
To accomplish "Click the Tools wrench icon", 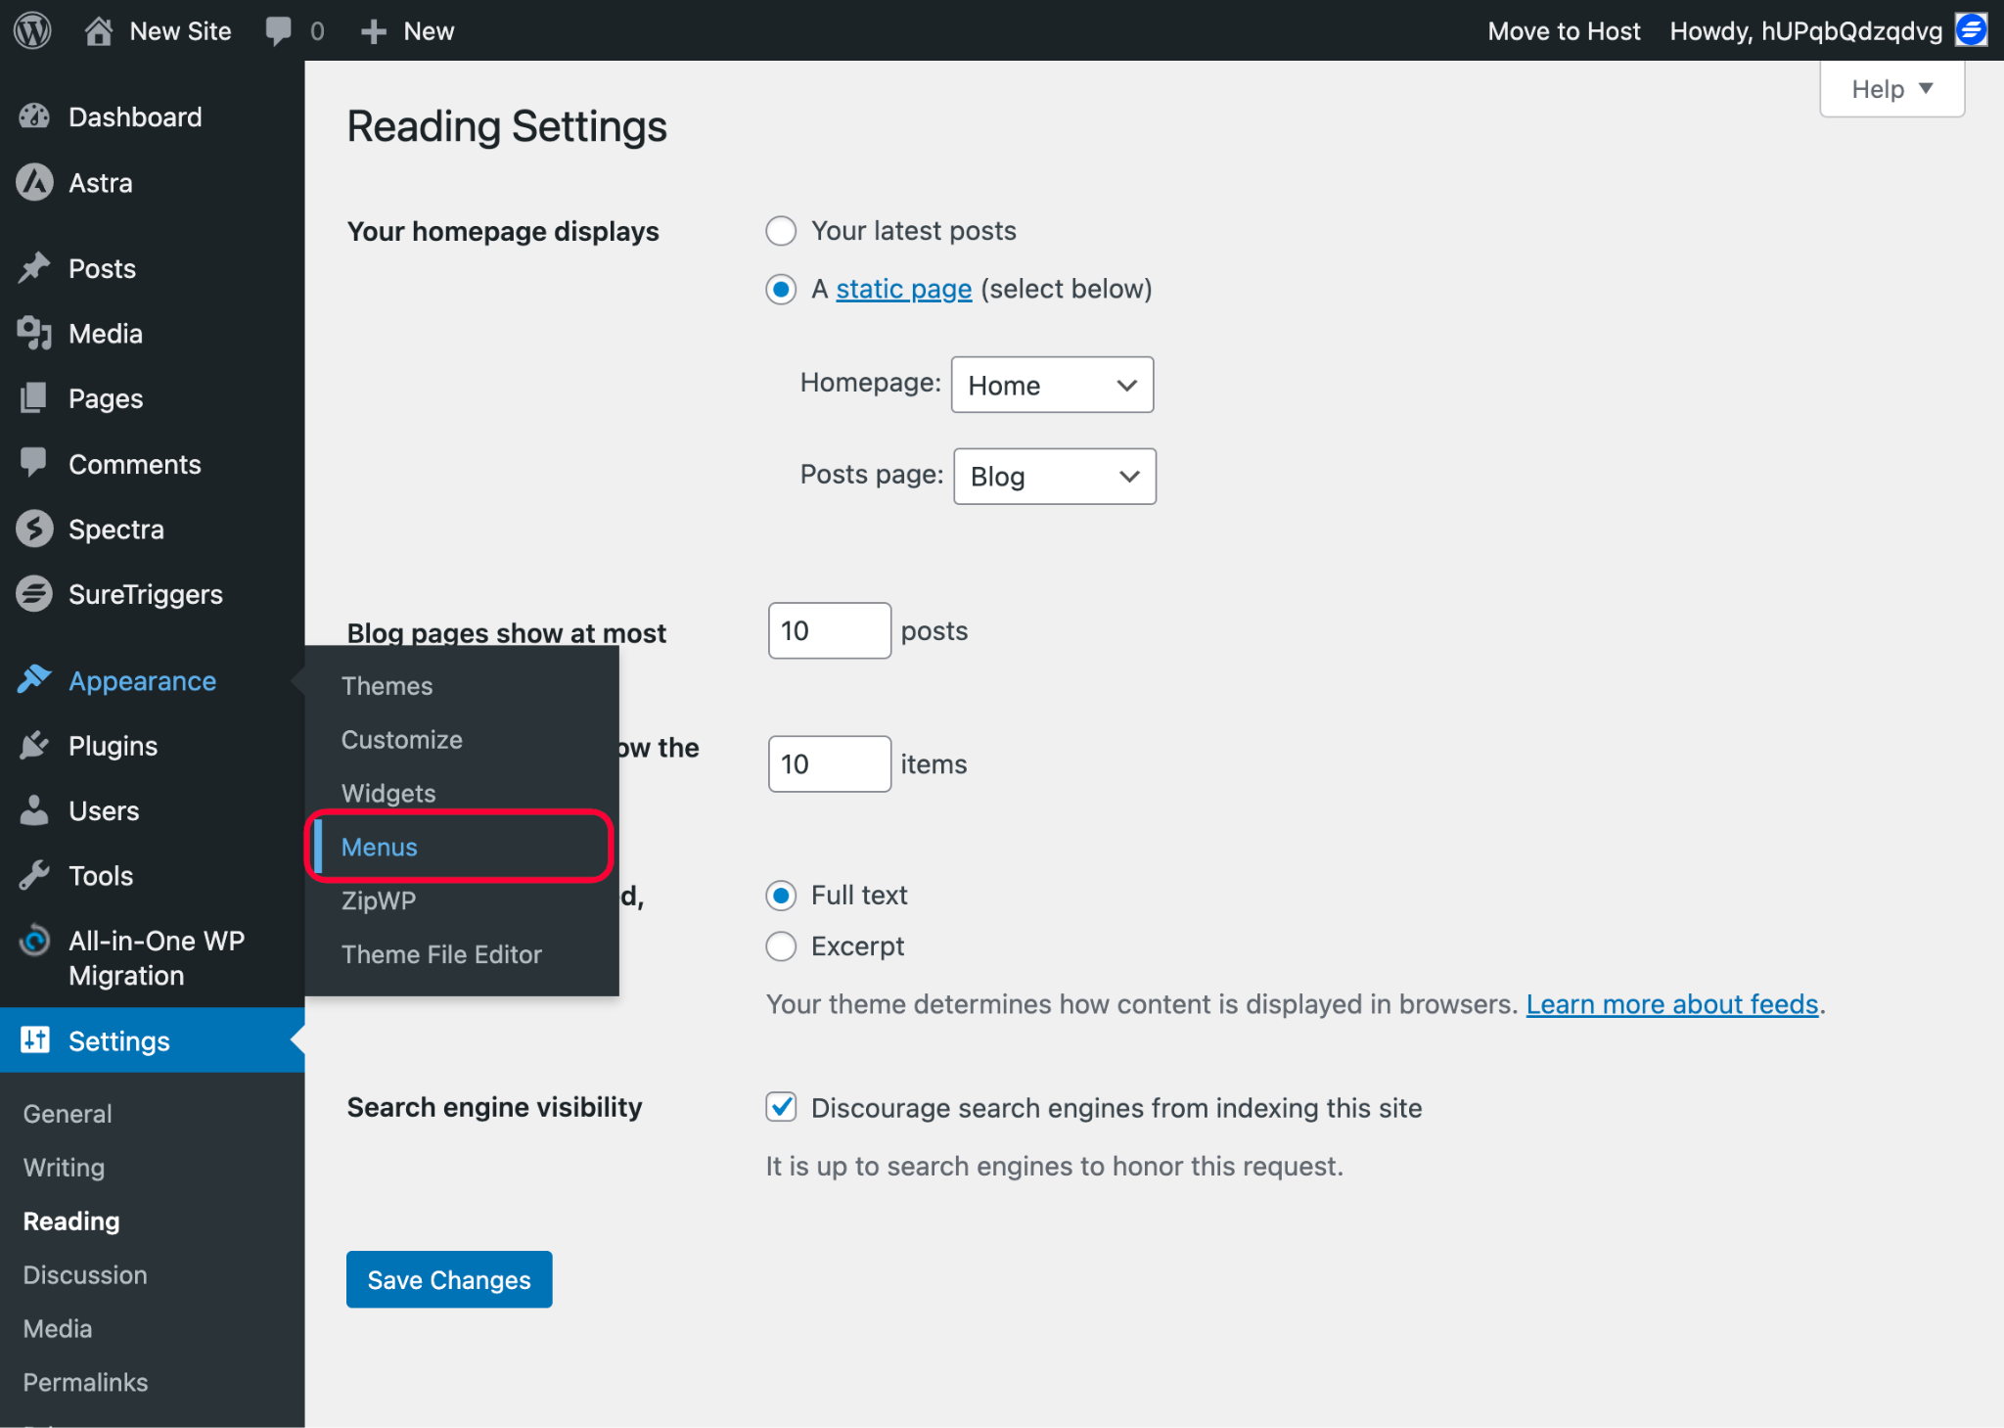I will coord(35,876).
